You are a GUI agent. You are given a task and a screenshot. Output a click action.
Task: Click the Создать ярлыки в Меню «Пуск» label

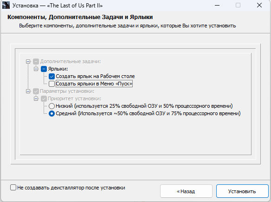point(94,84)
